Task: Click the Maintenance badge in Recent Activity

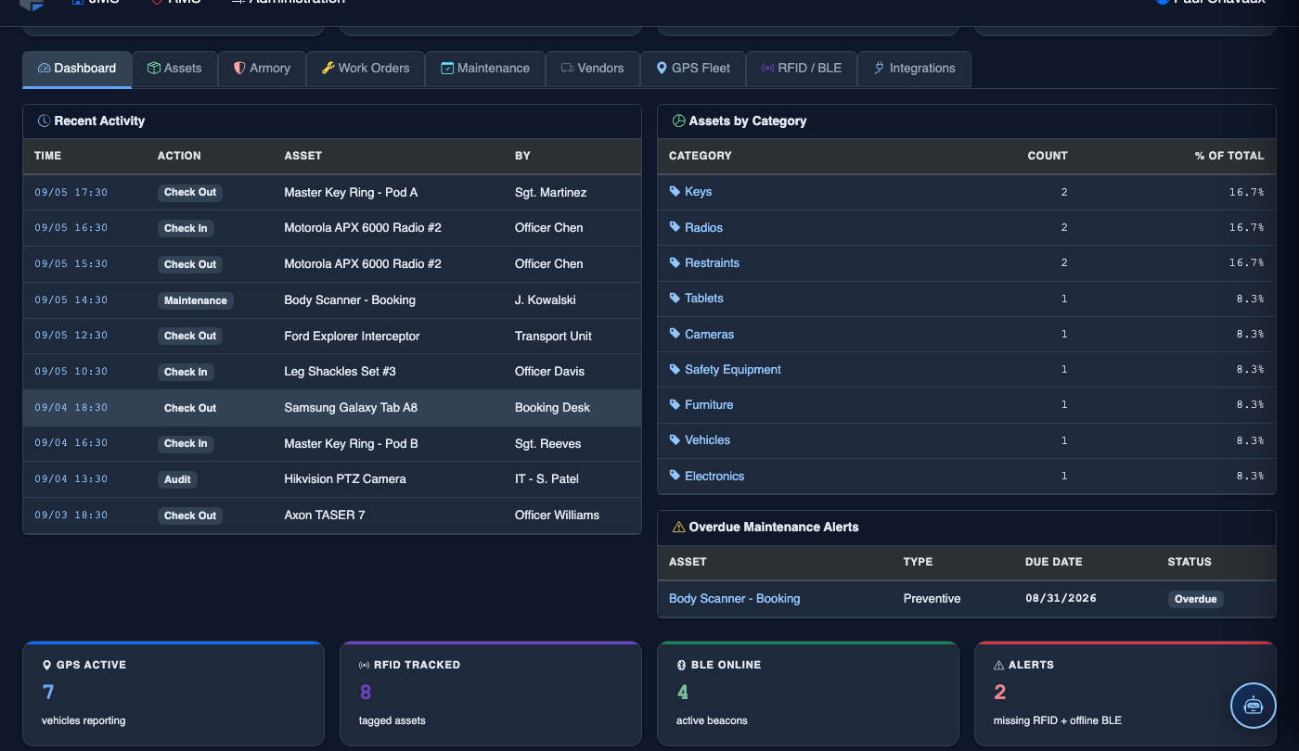Action: tap(196, 300)
